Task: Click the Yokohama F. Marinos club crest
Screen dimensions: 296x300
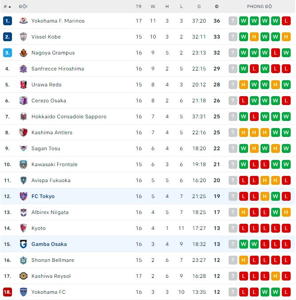Action: click(x=24, y=21)
